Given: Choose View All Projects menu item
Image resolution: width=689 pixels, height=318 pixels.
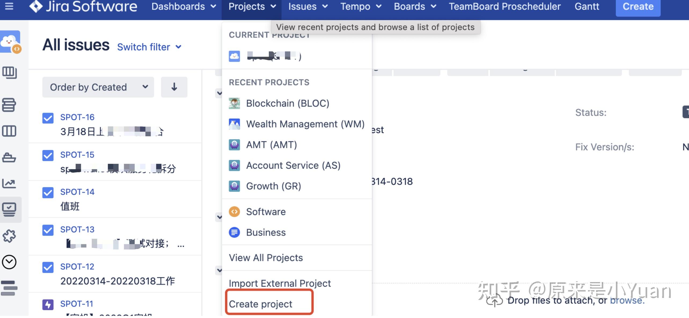Looking at the screenshot, I should [266, 258].
